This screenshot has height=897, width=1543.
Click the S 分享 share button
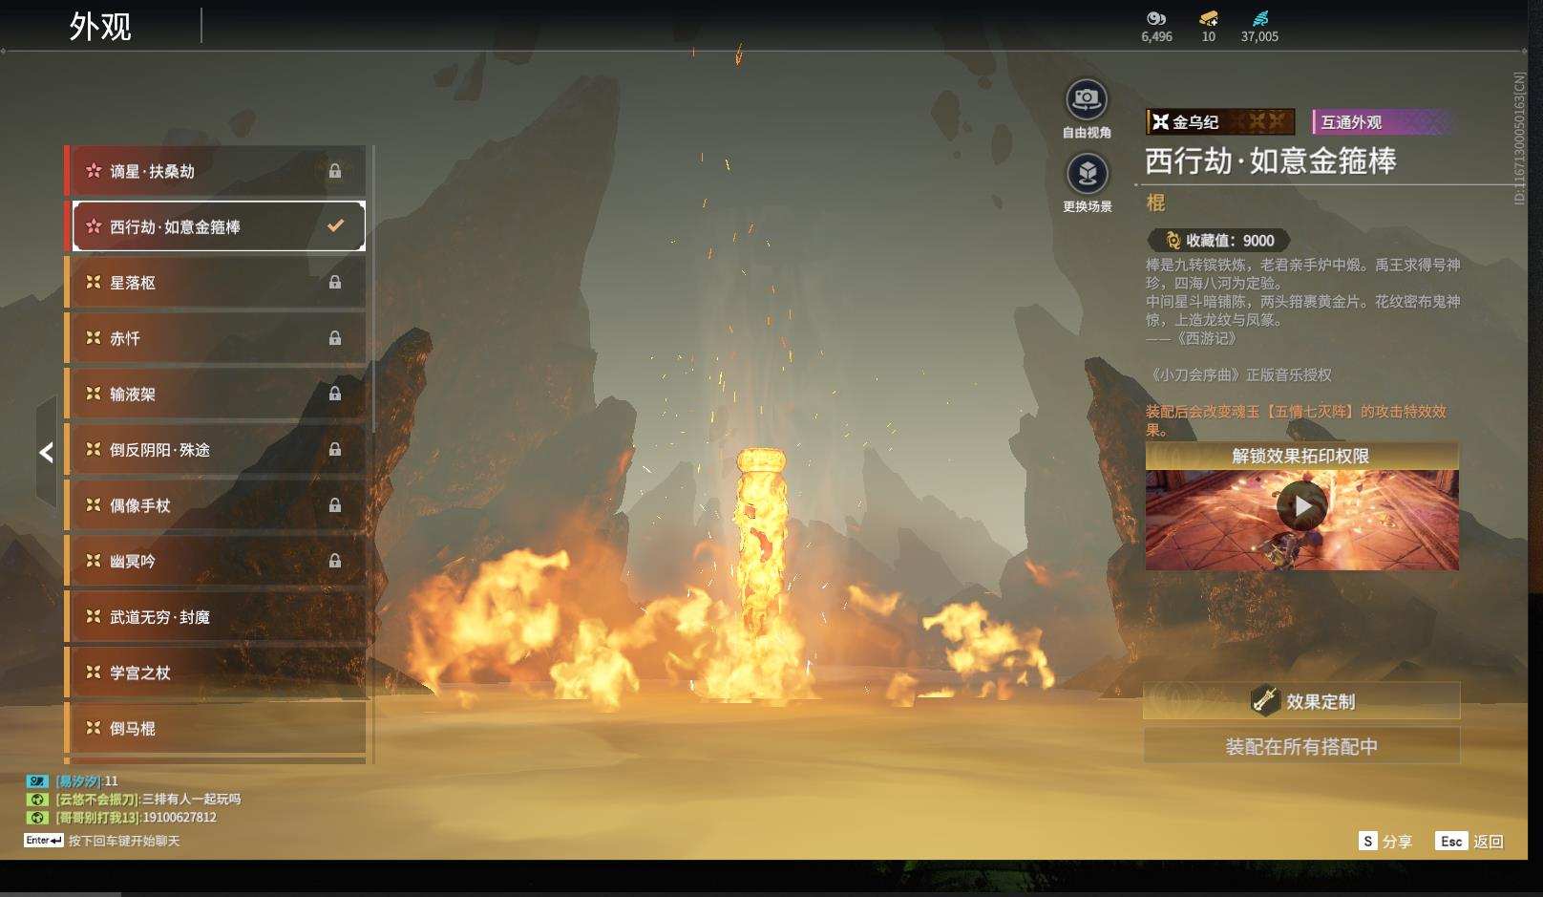[1385, 841]
